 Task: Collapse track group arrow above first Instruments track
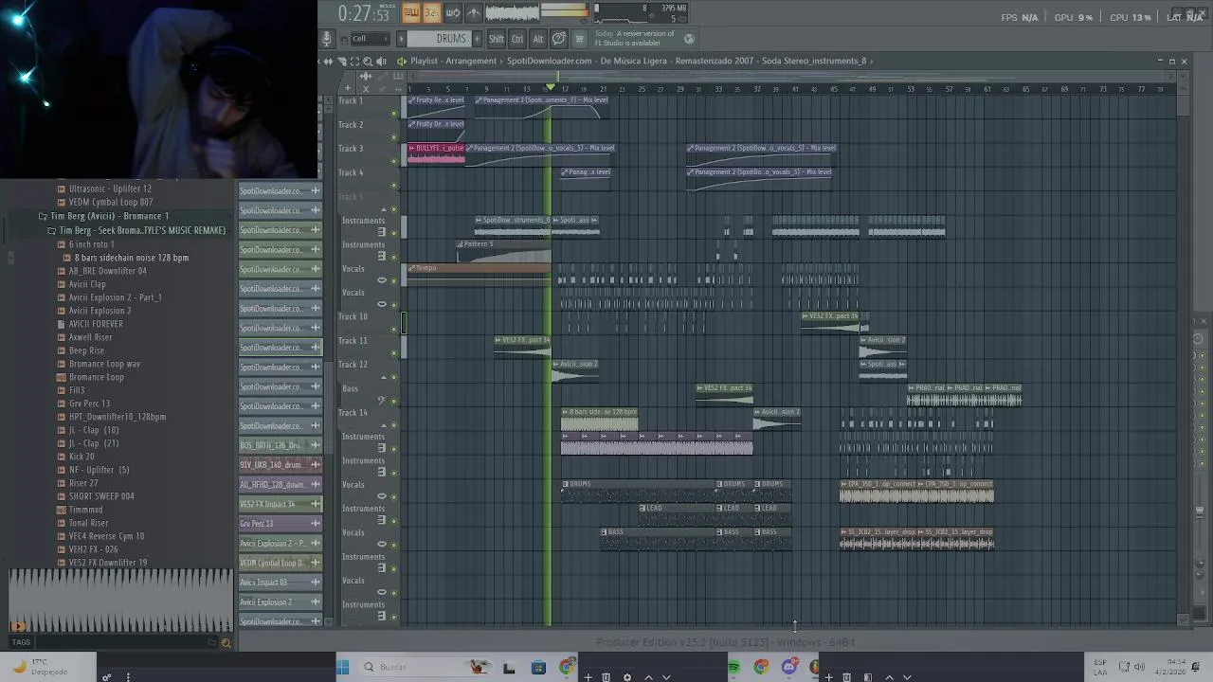click(x=384, y=209)
